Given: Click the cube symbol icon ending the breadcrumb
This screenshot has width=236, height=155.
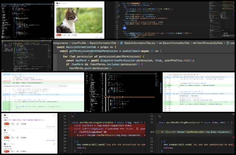Looking at the screenshot, I should coord(228,43).
